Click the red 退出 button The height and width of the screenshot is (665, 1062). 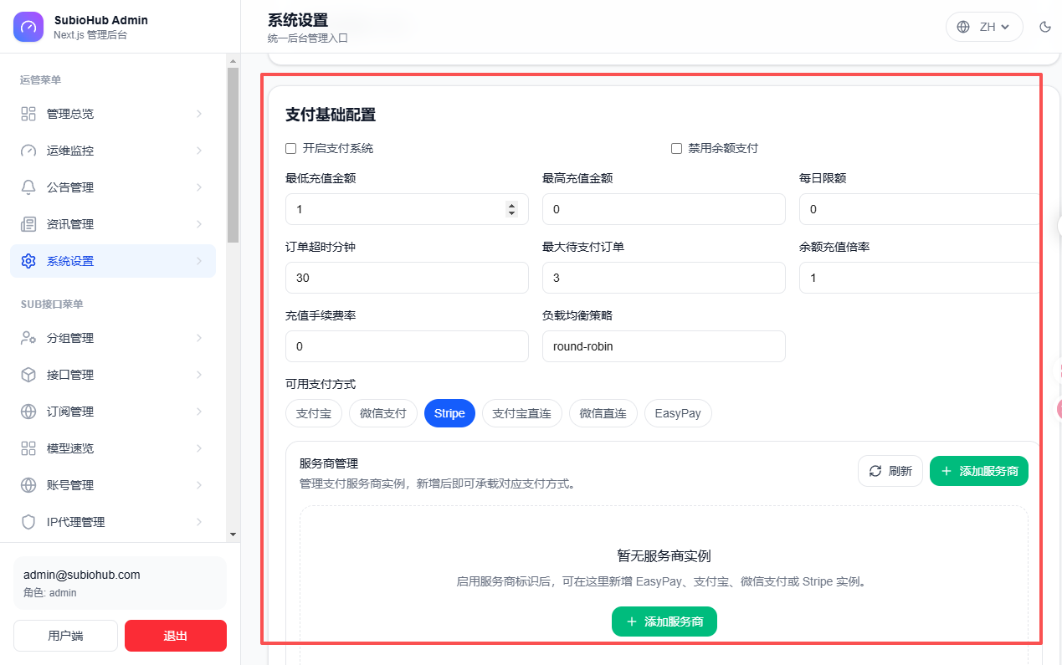[176, 636]
